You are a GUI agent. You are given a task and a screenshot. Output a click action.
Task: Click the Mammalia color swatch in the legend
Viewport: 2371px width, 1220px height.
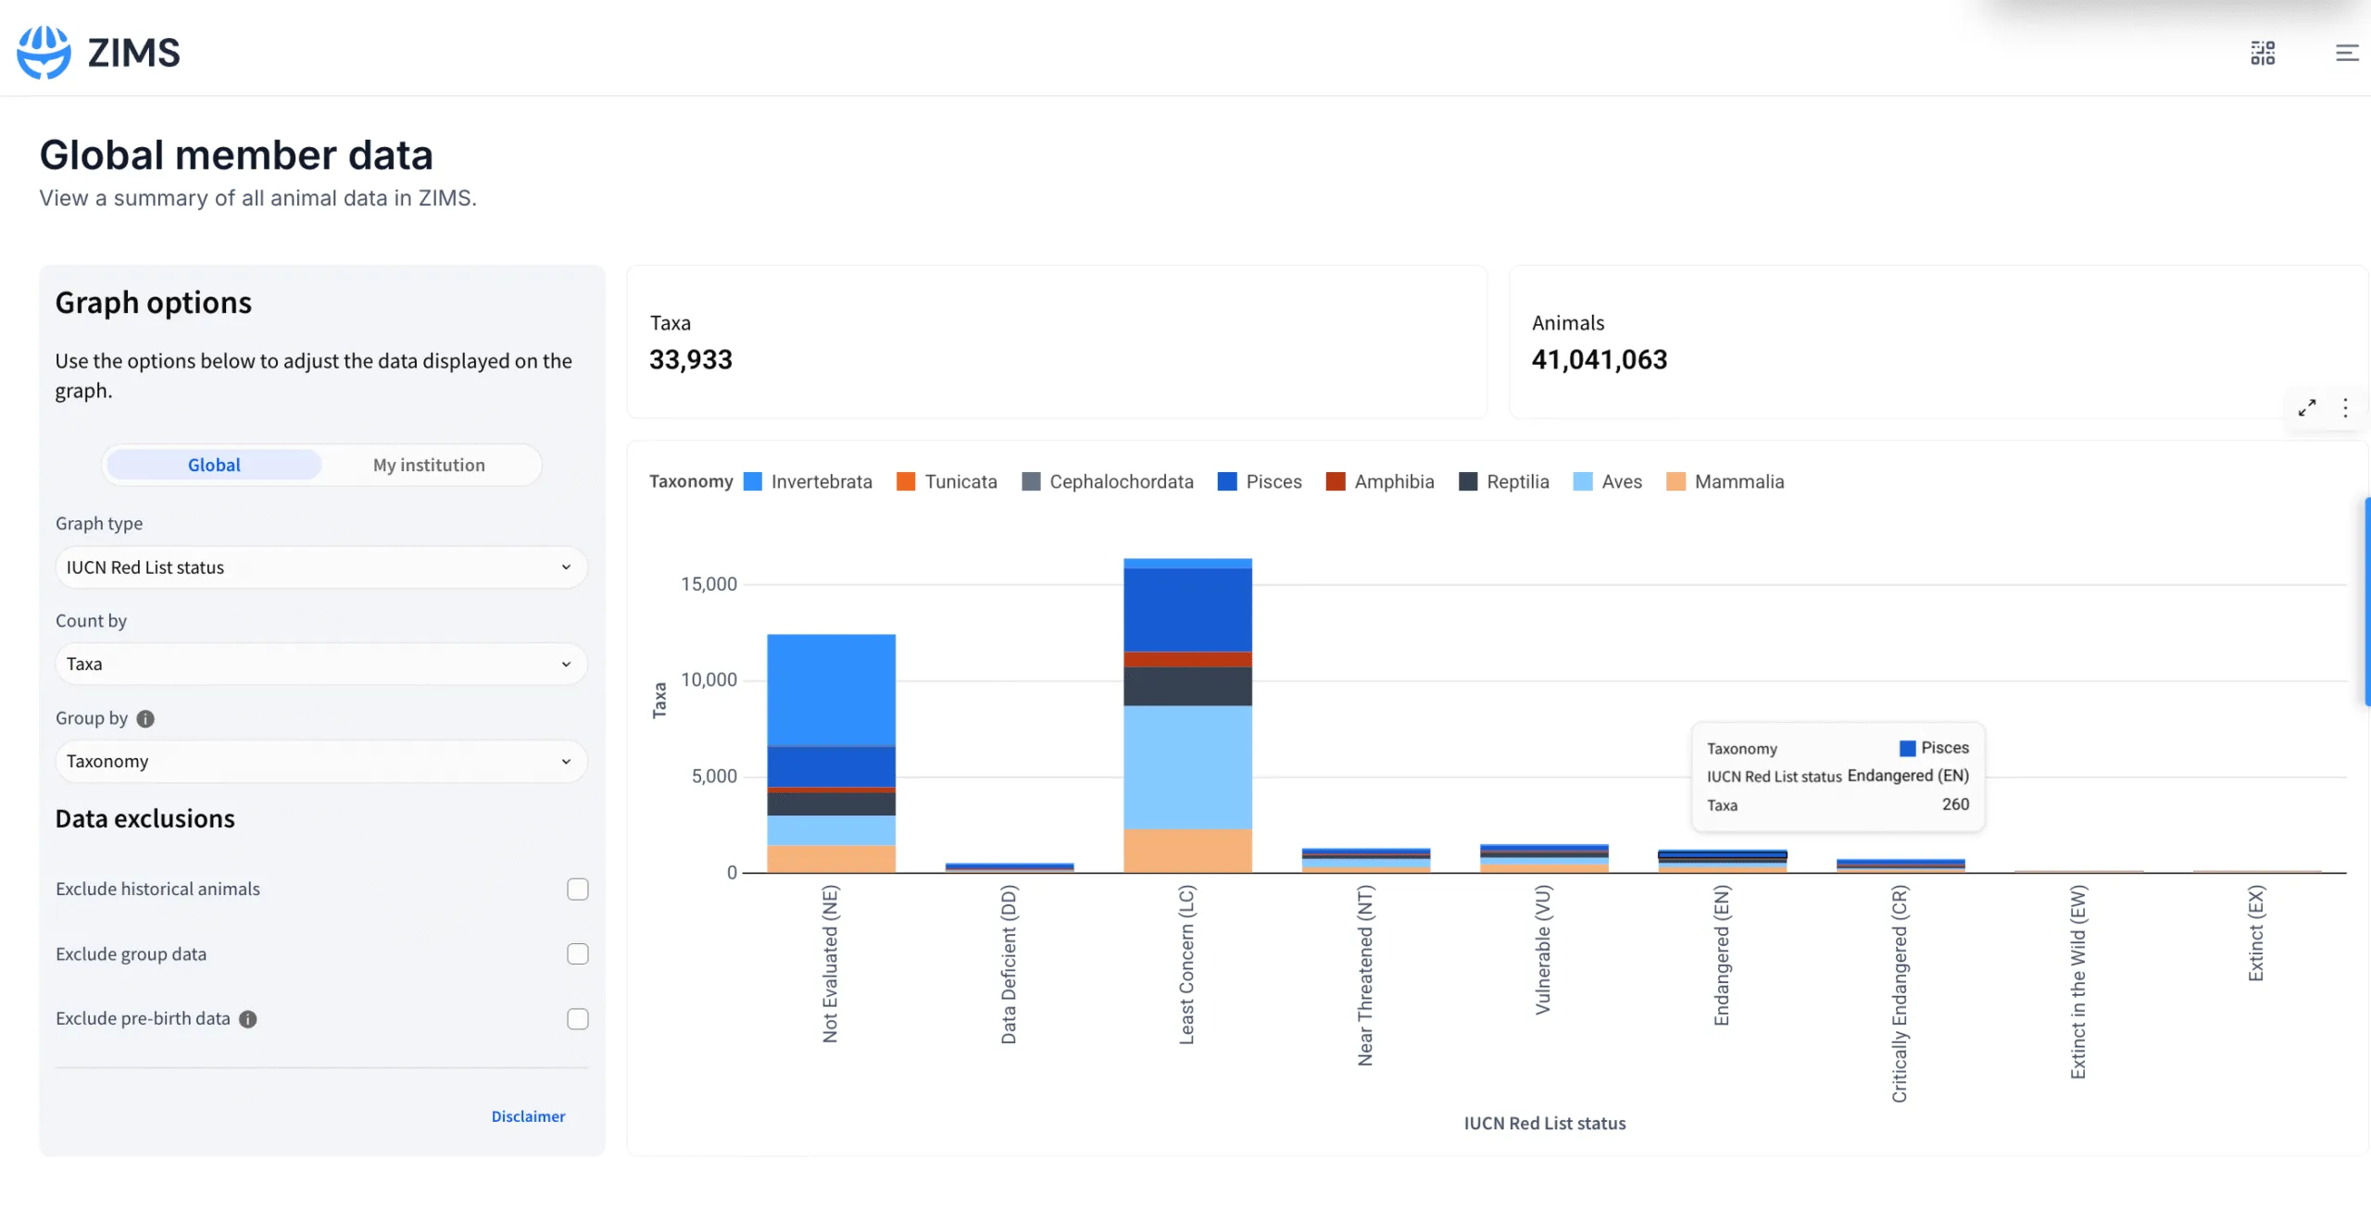coord(1676,481)
